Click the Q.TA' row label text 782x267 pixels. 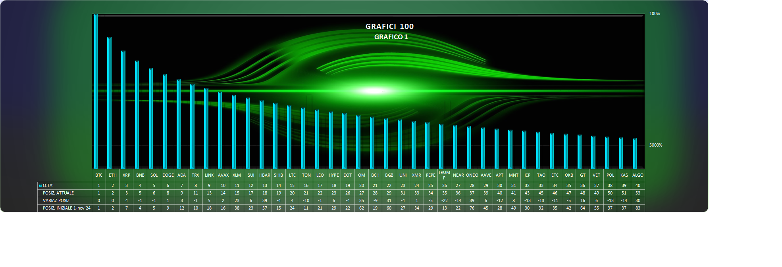point(48,186)
